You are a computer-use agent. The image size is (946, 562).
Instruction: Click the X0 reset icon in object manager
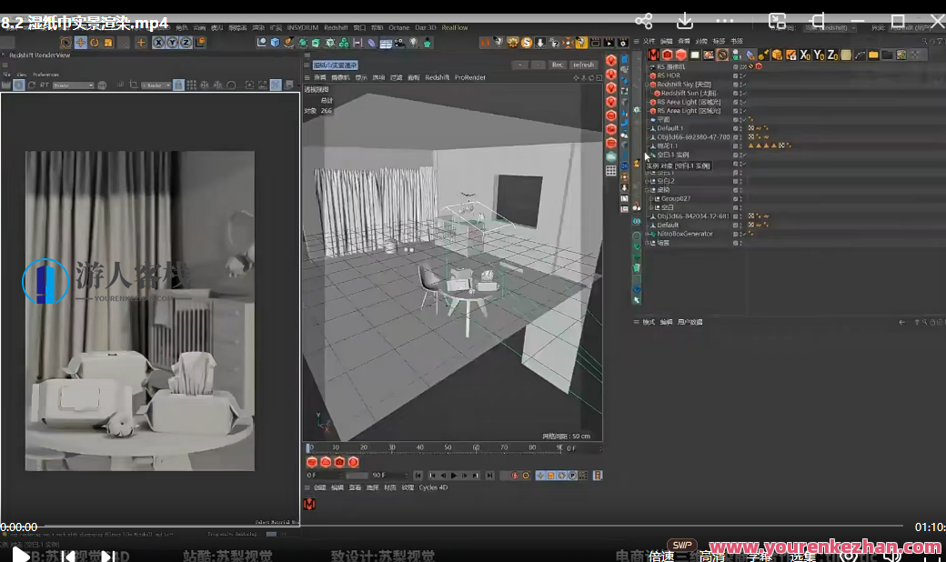click(x=805, y=55)
